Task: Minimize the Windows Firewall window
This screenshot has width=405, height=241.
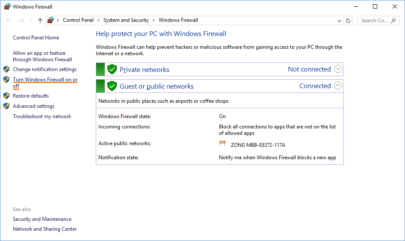Action: pyautogui.click(x=356, y=6)
